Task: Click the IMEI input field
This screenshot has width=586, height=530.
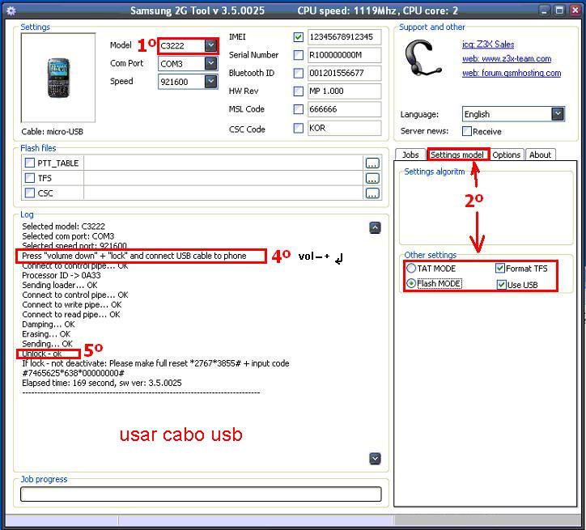Action: (x=344, y=37)
